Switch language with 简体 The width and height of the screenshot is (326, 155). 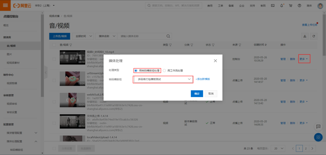point(309,6)
